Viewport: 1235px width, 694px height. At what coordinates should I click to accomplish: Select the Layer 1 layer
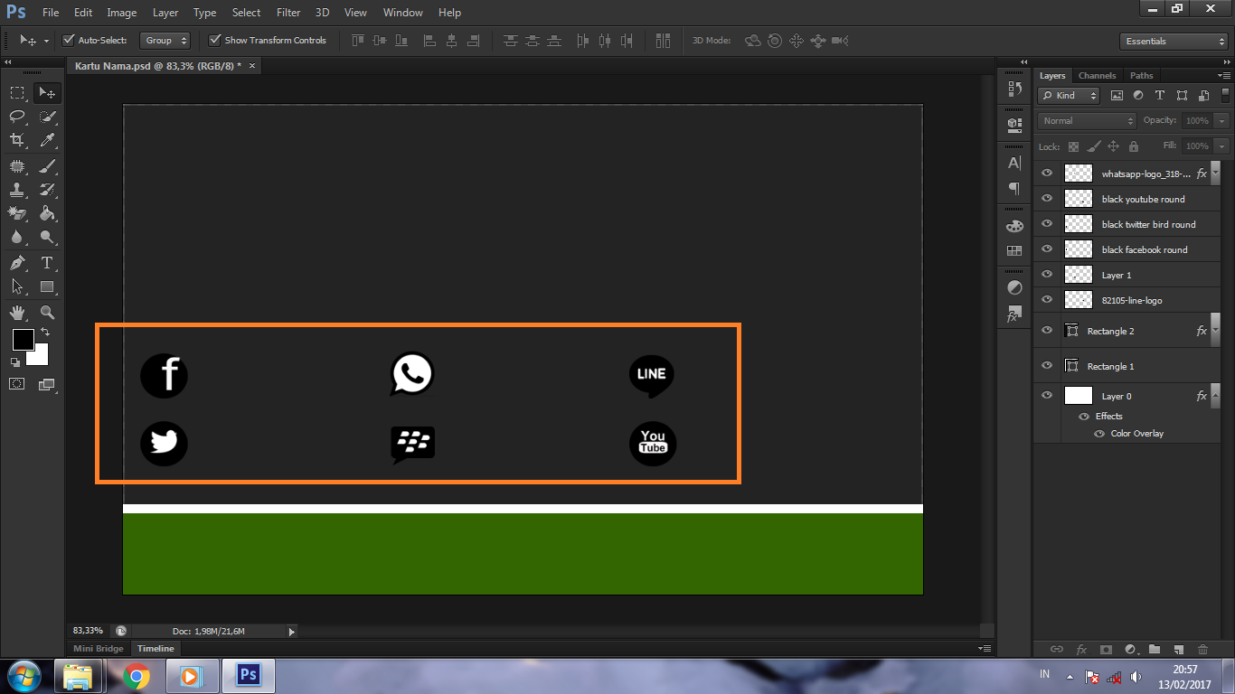click(x=1127, y=275)
